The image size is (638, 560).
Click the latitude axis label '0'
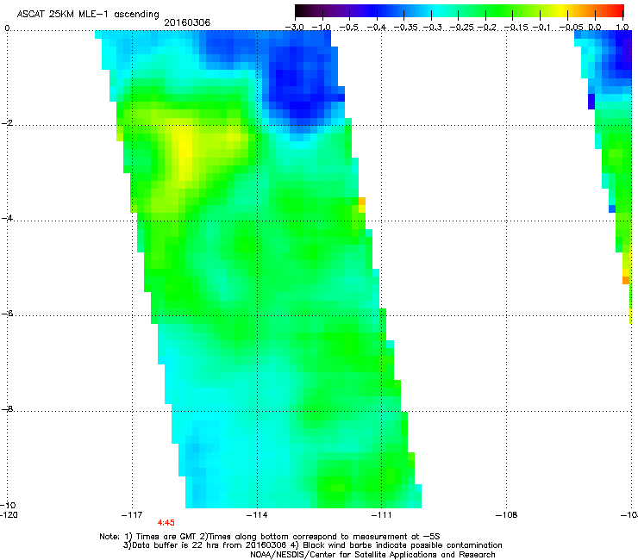(7, 28)
